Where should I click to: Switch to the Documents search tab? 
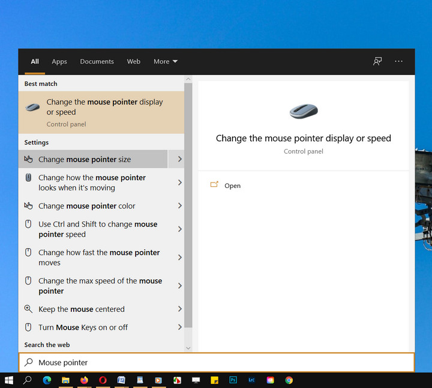click(x=97, y=61)
